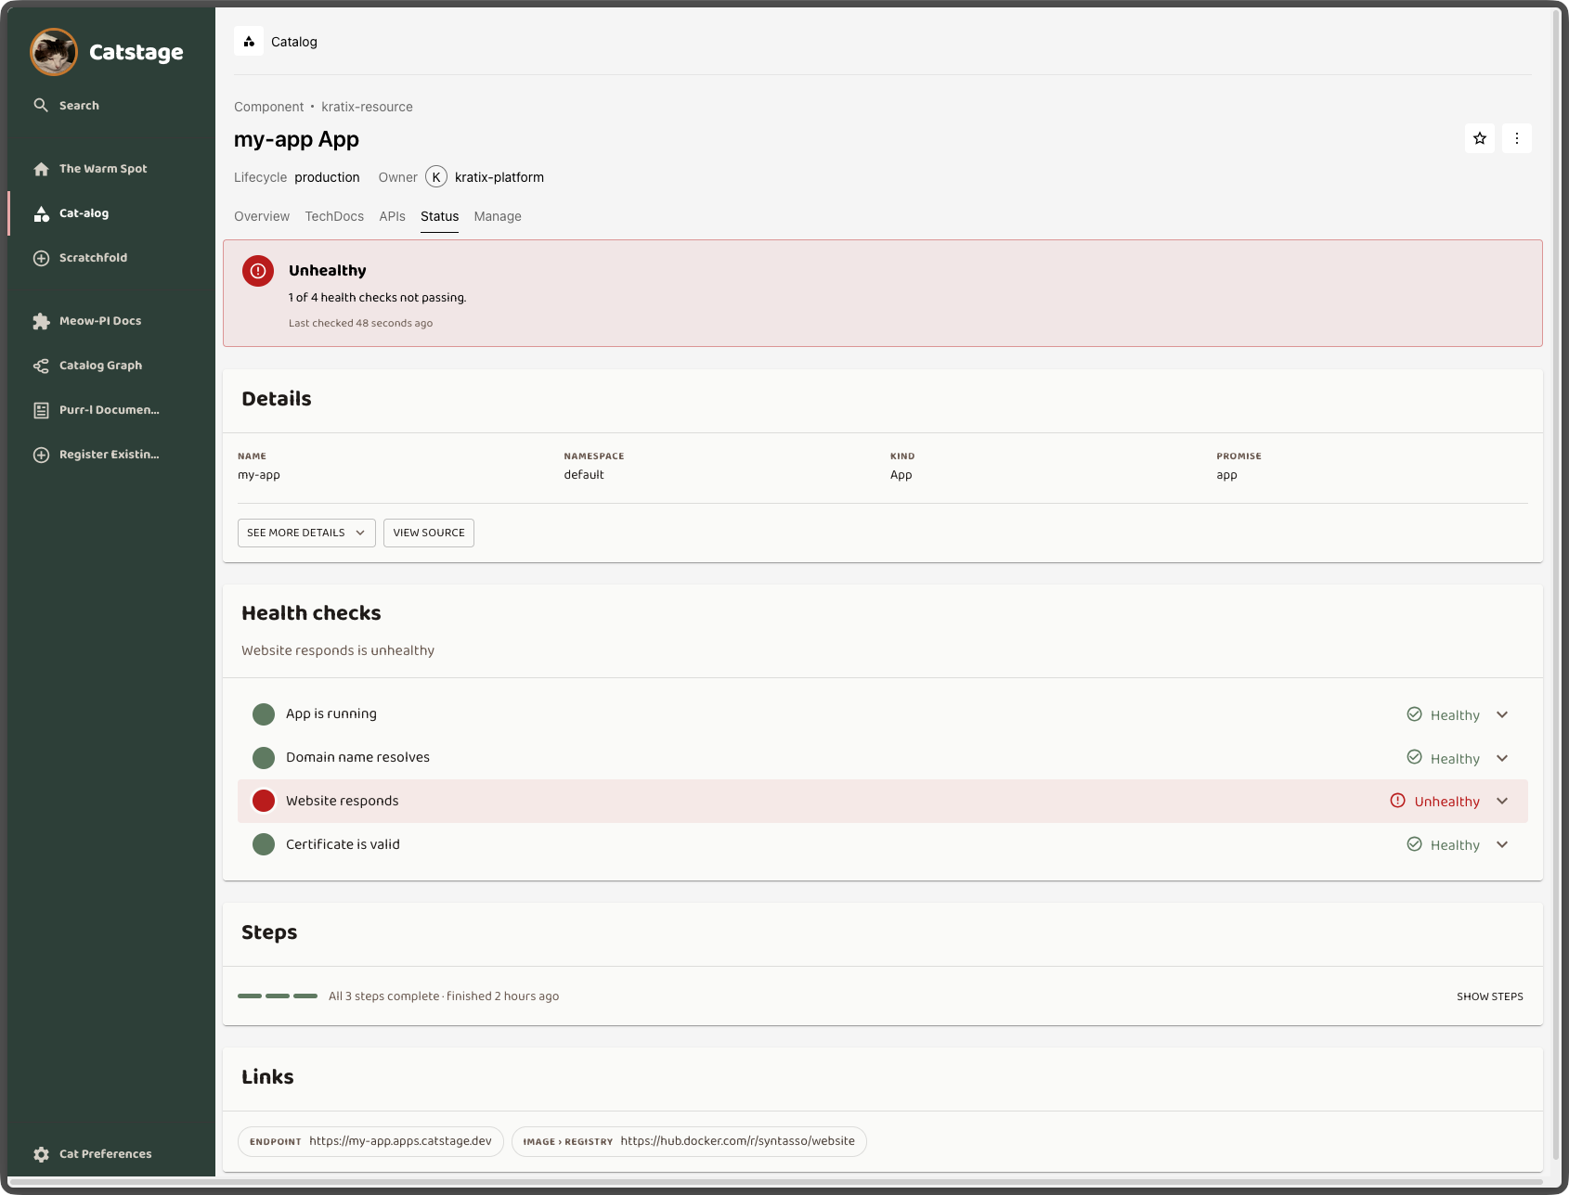Switch to the Overview tab

262,216
